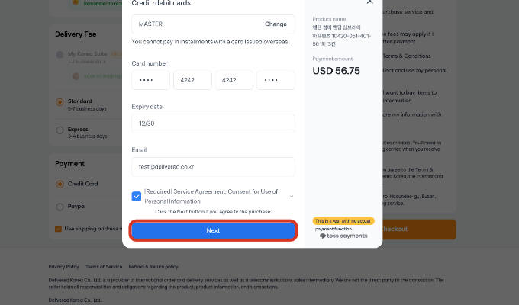
Task: Focus the first card number field
Action: (x=150, y=80)
